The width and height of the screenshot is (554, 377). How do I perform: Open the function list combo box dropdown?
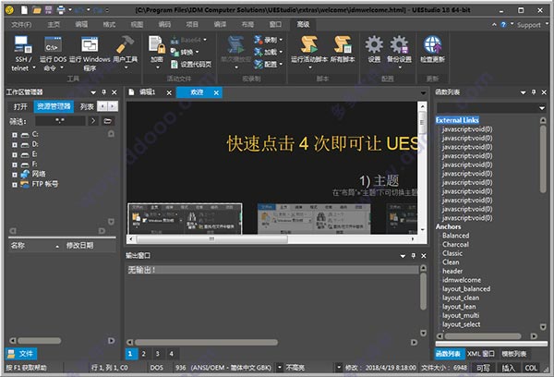[542, 108]
